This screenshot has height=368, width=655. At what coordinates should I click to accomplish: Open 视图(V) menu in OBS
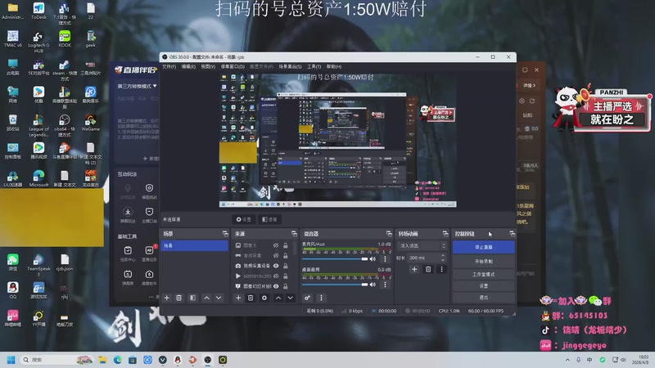pyautogui.click(x=208, y=67)
